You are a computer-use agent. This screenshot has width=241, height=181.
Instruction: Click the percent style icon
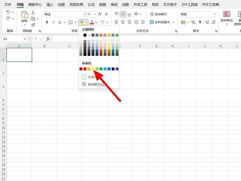193,22
